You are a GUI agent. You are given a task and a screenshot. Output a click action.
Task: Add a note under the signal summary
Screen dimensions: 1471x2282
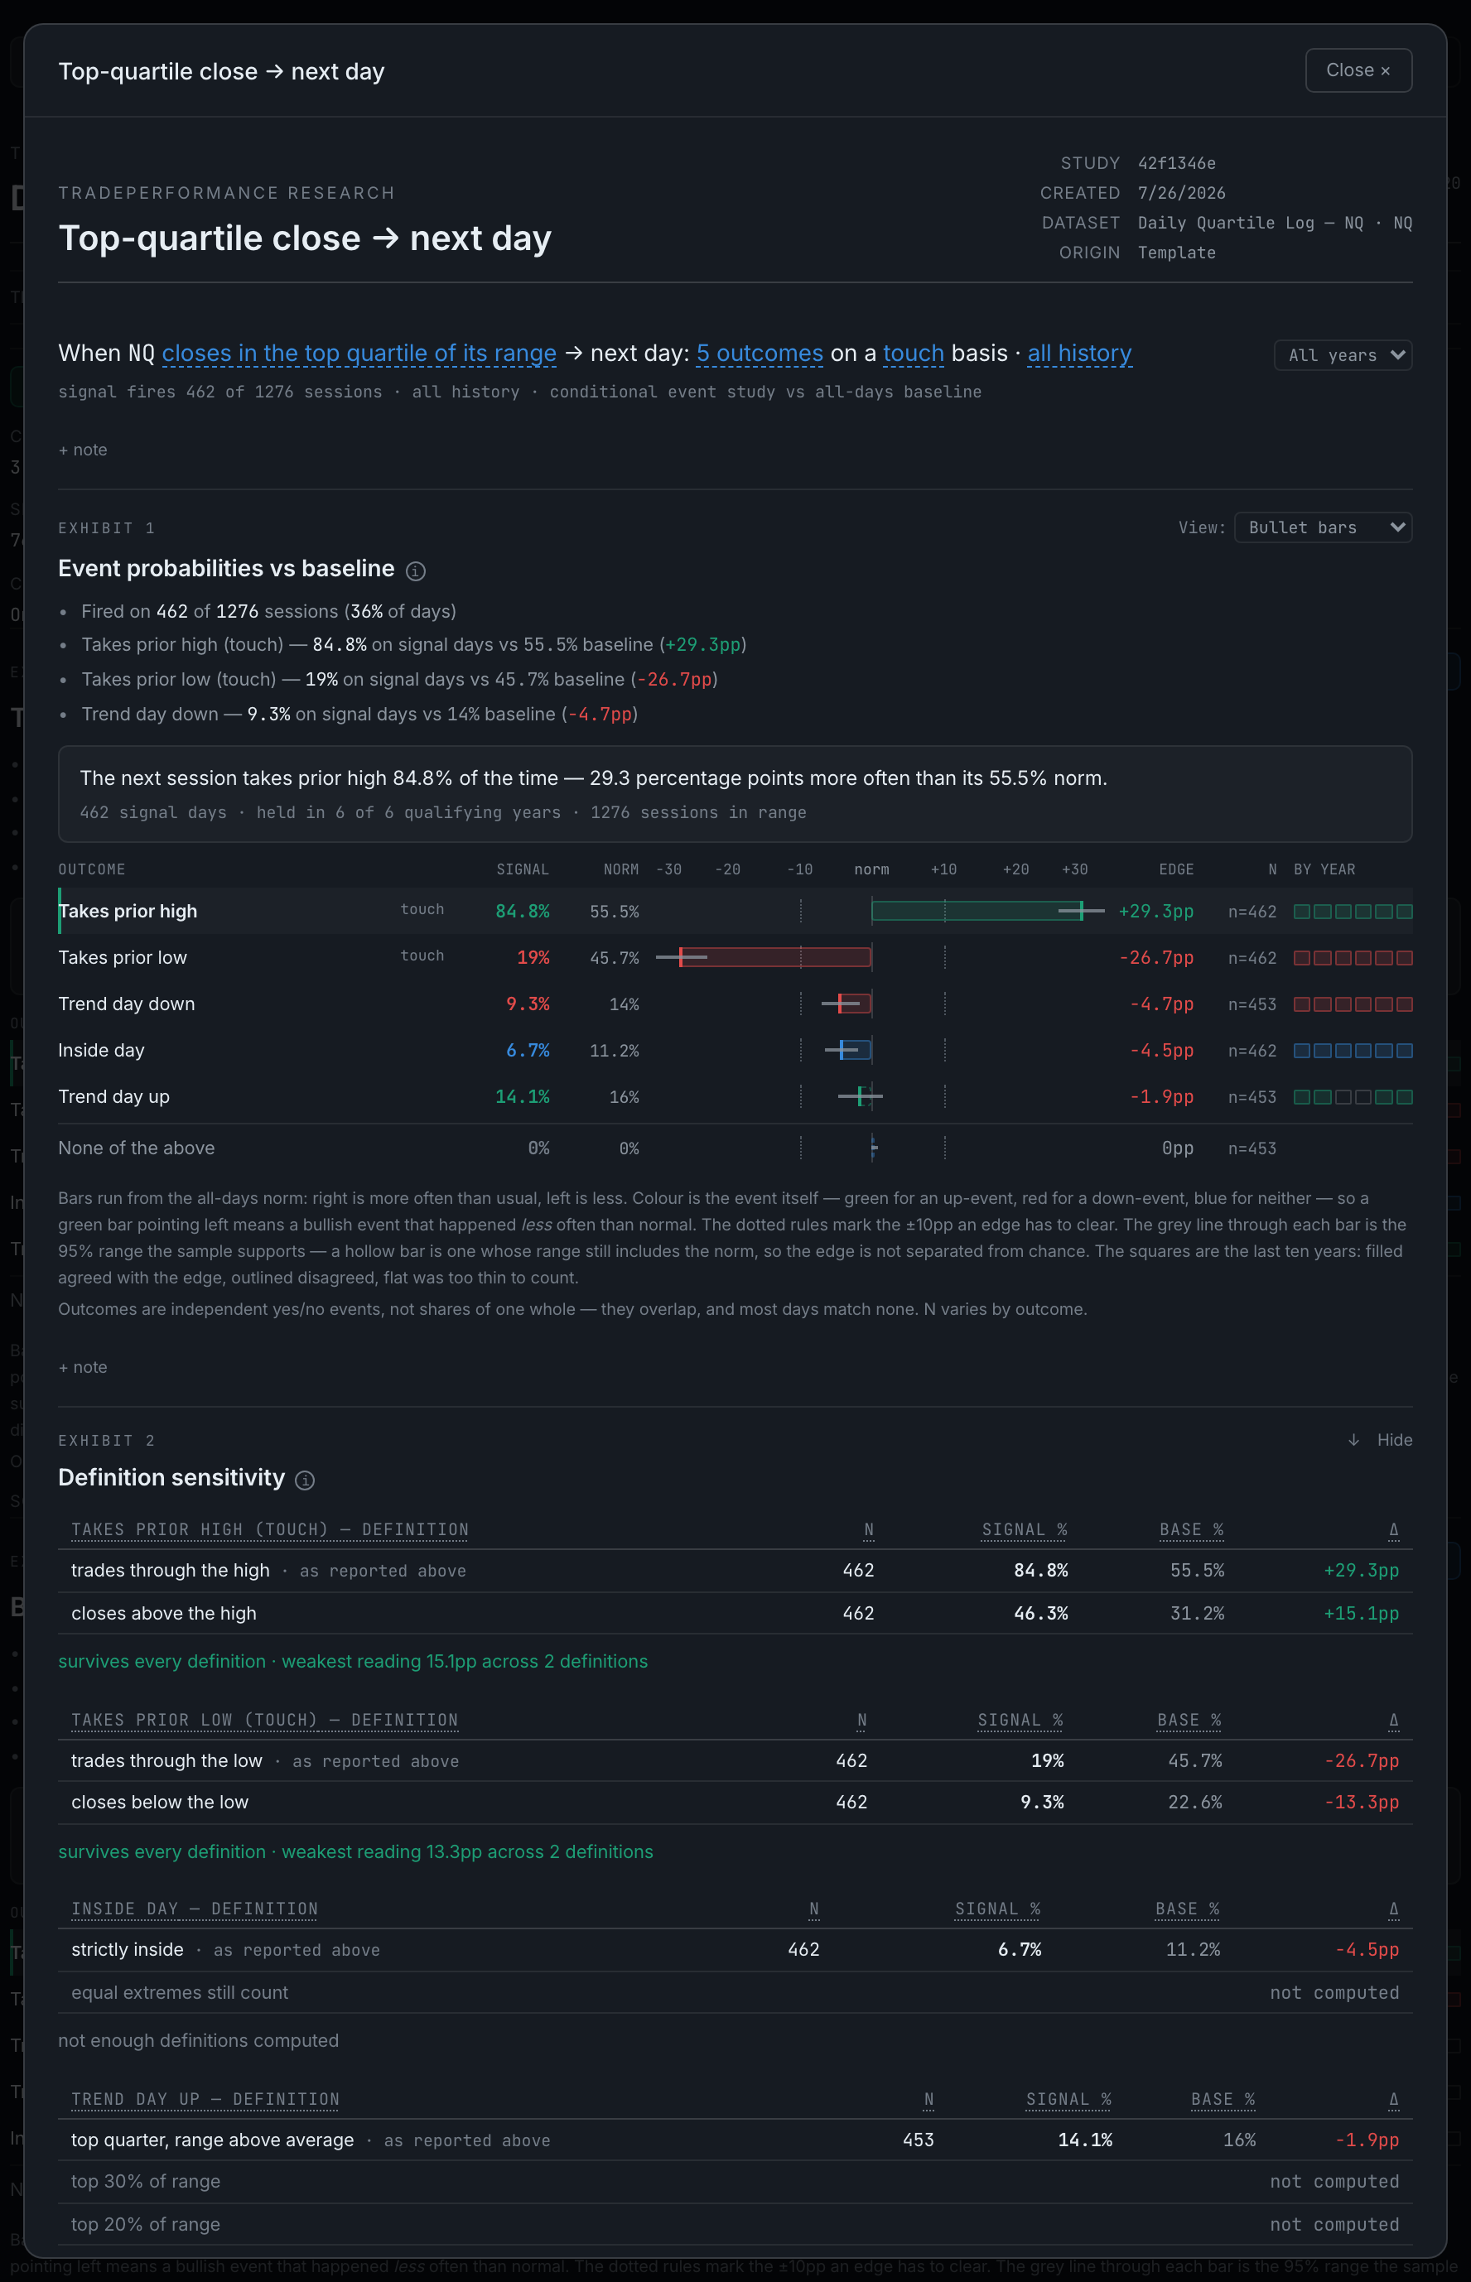(x=83, y=450)
